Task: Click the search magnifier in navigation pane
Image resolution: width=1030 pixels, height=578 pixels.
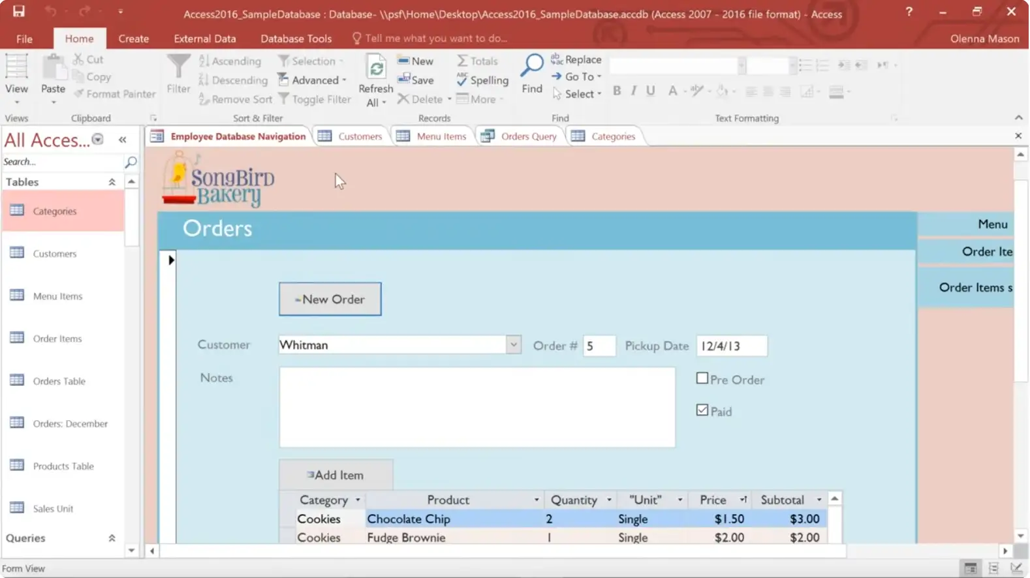Action: point(131,162)
